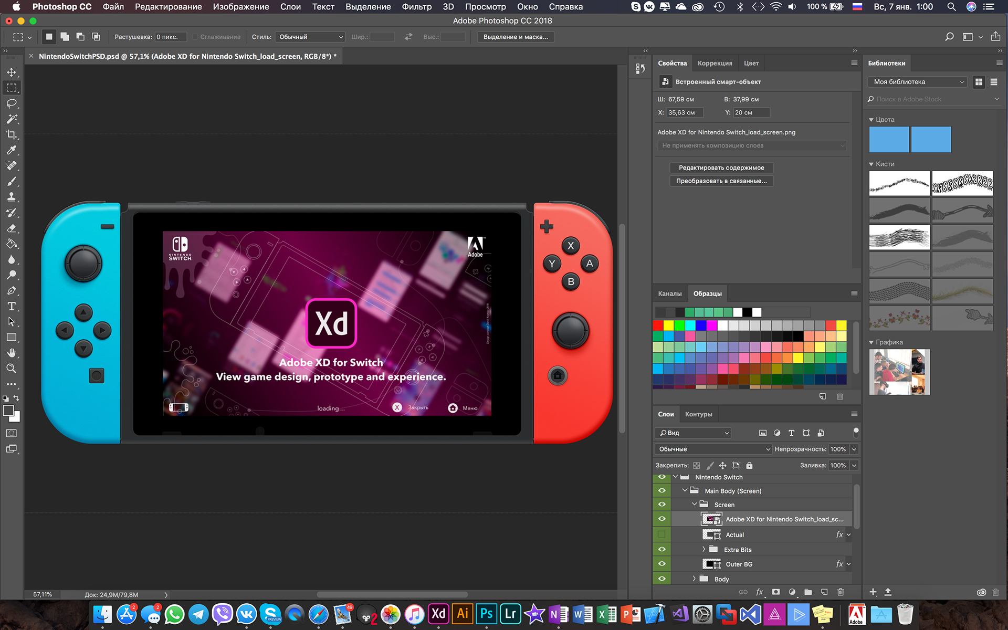Open the Слои menu
This screenshot has height=630, width=1008.
[x=290, y=7]
